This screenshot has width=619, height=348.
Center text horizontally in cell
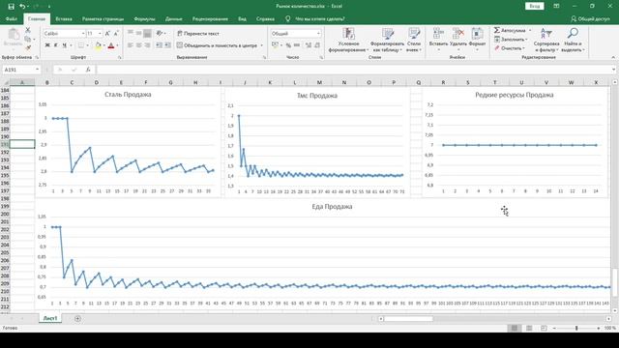138,45
